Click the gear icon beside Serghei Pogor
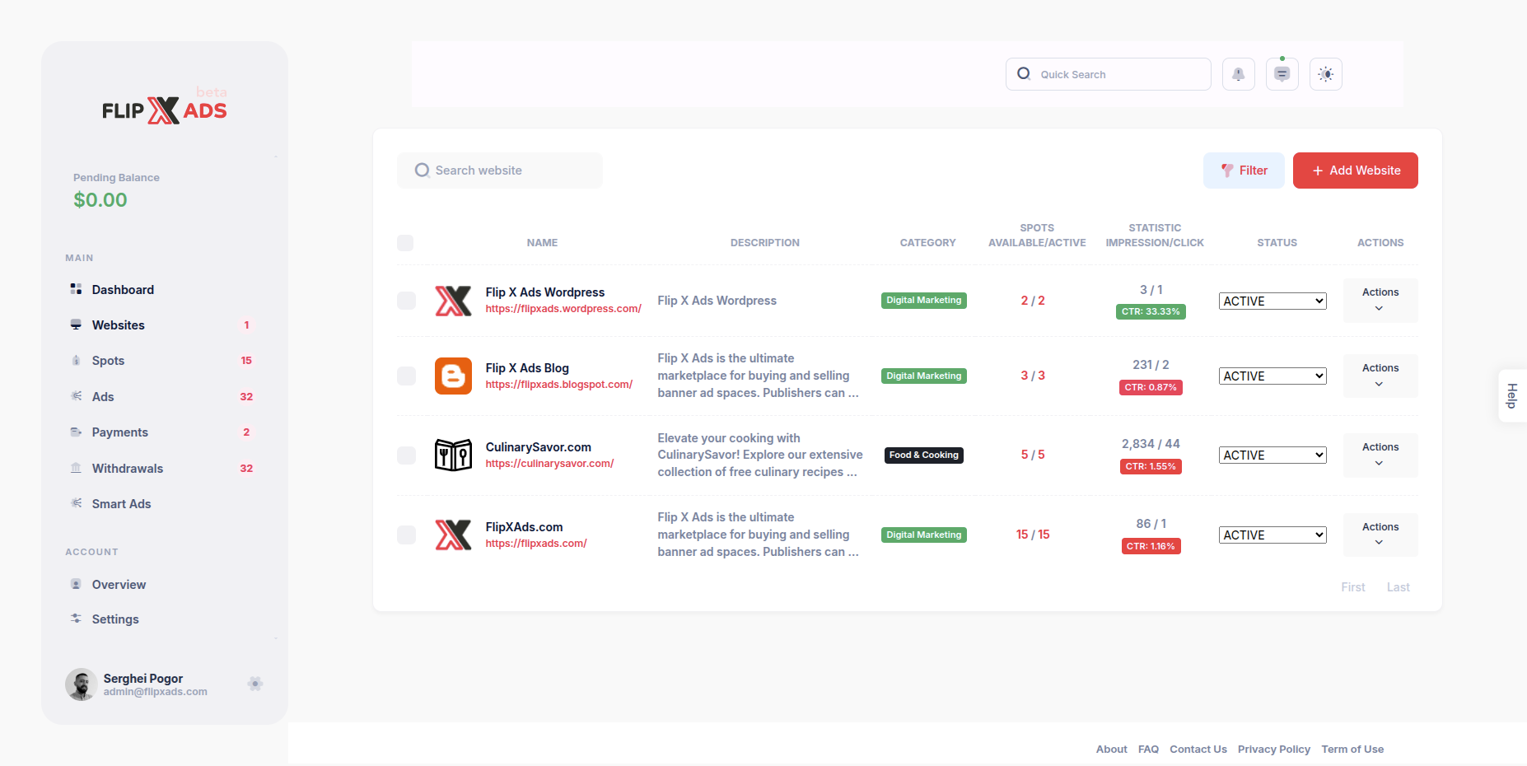The width and height of the screenshot is (1527, 766). coord(255,684)
